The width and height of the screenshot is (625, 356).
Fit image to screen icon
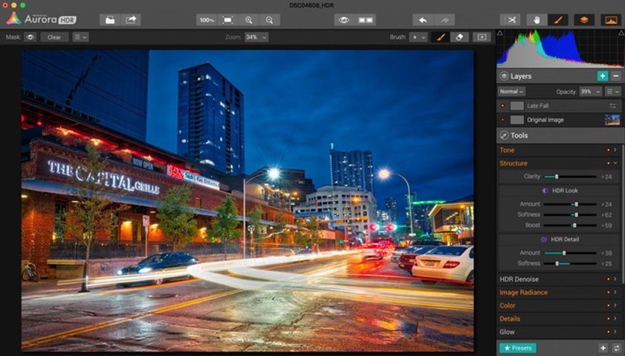point(228,20)
